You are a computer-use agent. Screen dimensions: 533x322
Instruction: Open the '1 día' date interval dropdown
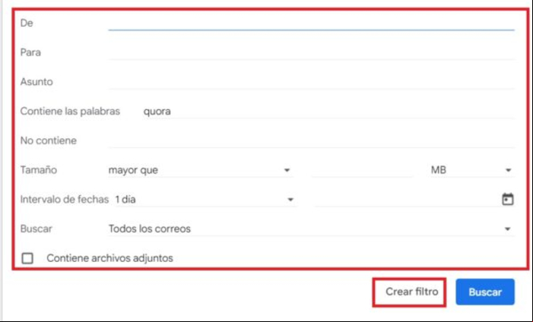205,200
